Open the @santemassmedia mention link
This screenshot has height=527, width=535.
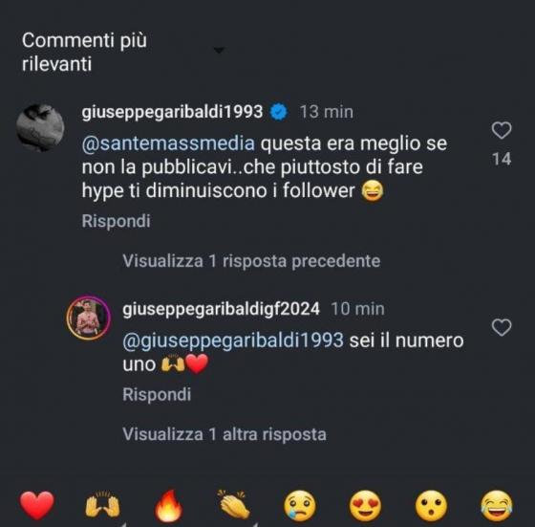click(168, 143)
